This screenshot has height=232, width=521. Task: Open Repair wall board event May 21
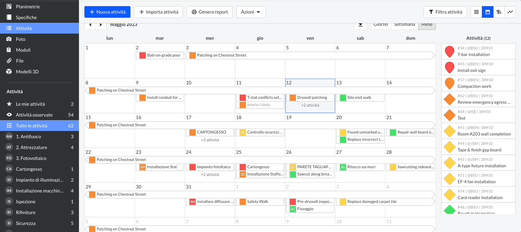[410, 132]
